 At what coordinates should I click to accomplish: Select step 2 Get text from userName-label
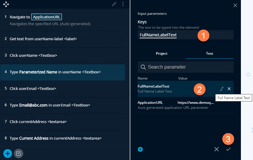tap(63, 39)
